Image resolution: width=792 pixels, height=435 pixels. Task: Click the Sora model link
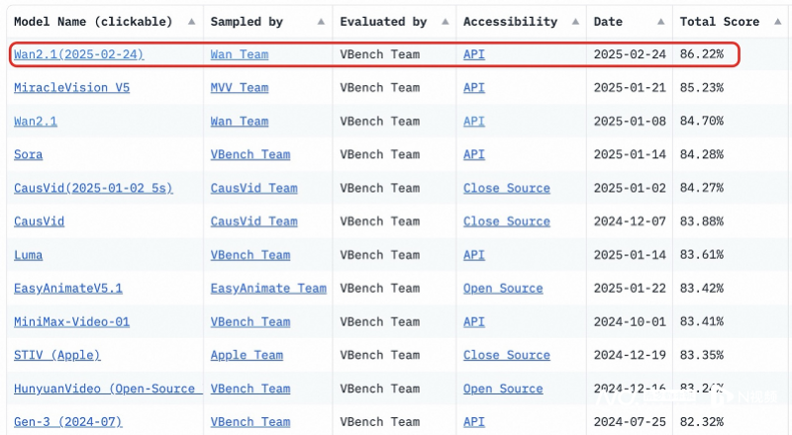click(29, 154)
